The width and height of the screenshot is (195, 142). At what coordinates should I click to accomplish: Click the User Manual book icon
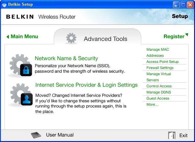[36, 135]
